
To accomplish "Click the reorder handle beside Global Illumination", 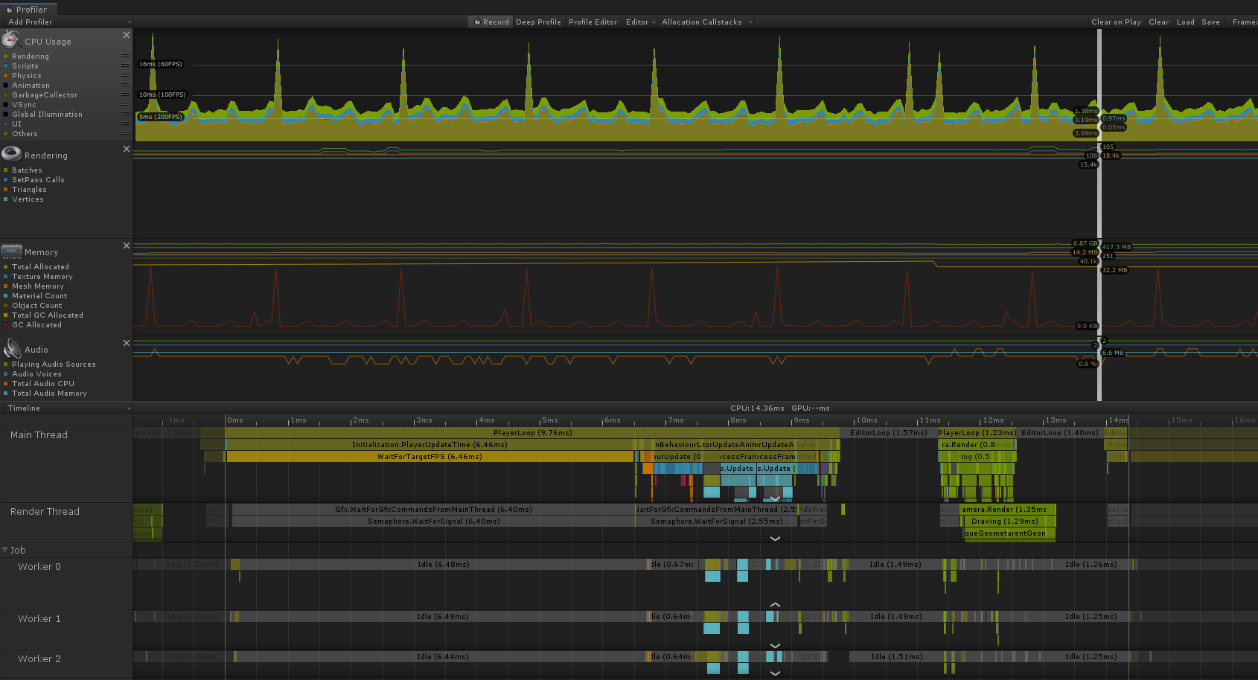I will (125, 115).
